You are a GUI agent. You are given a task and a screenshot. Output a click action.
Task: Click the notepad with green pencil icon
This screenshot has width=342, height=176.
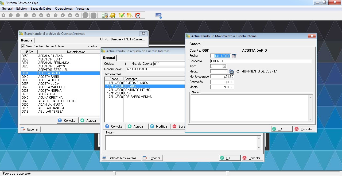(122, 16)
